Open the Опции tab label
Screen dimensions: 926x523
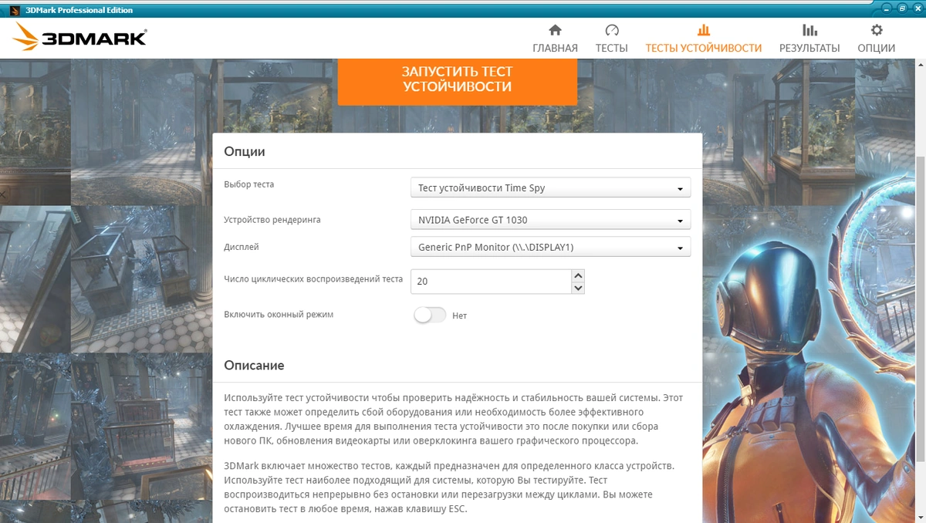(x=877, y=48)
